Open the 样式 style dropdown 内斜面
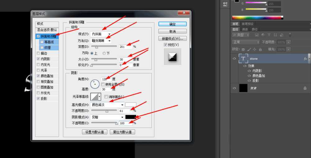This screenshot has width=311, height=158. [x=101, y=34]
